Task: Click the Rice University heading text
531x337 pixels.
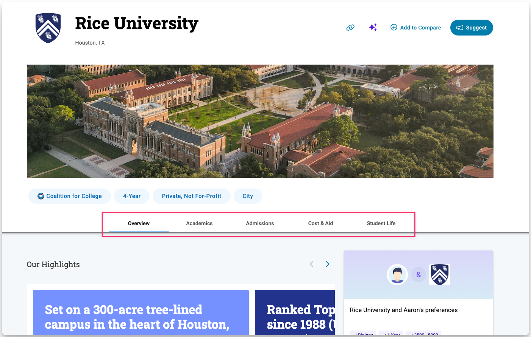Action: pos(137,23)
